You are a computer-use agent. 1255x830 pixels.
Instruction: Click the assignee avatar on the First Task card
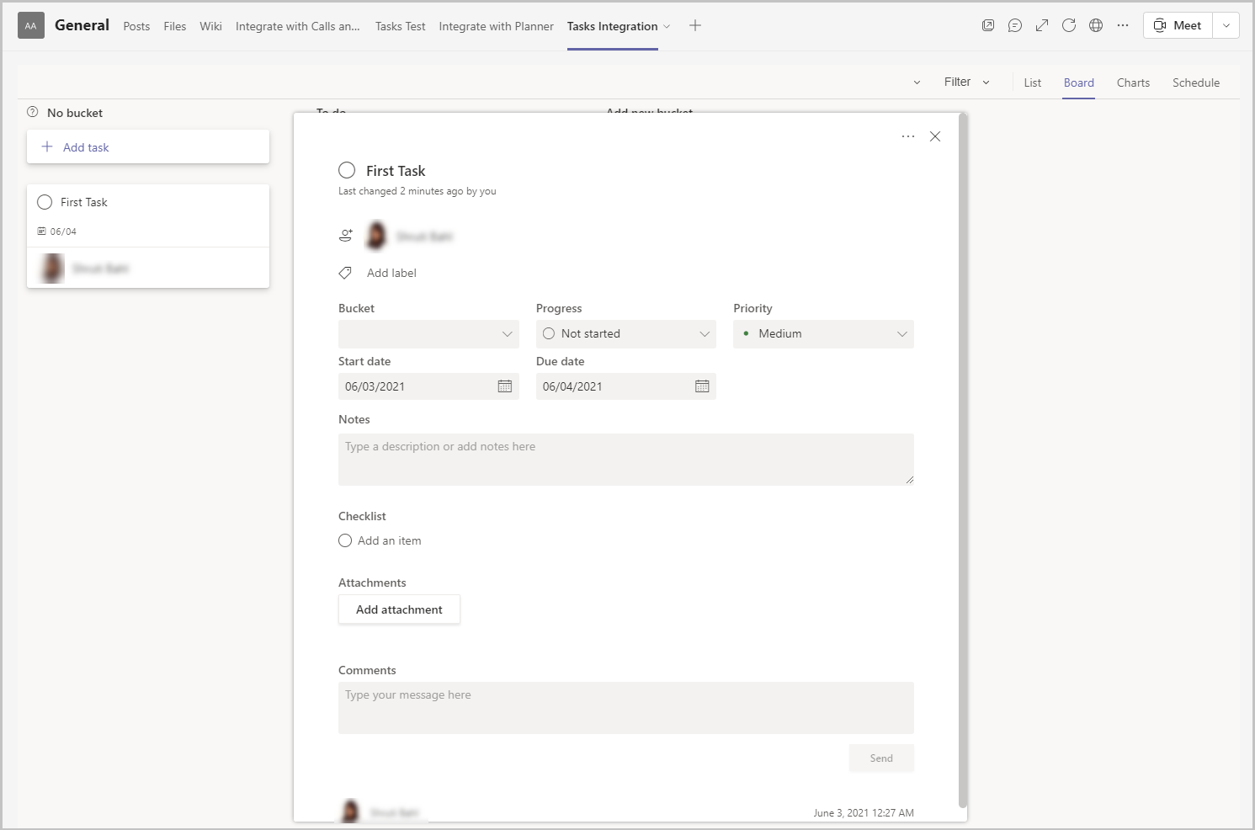52,269
